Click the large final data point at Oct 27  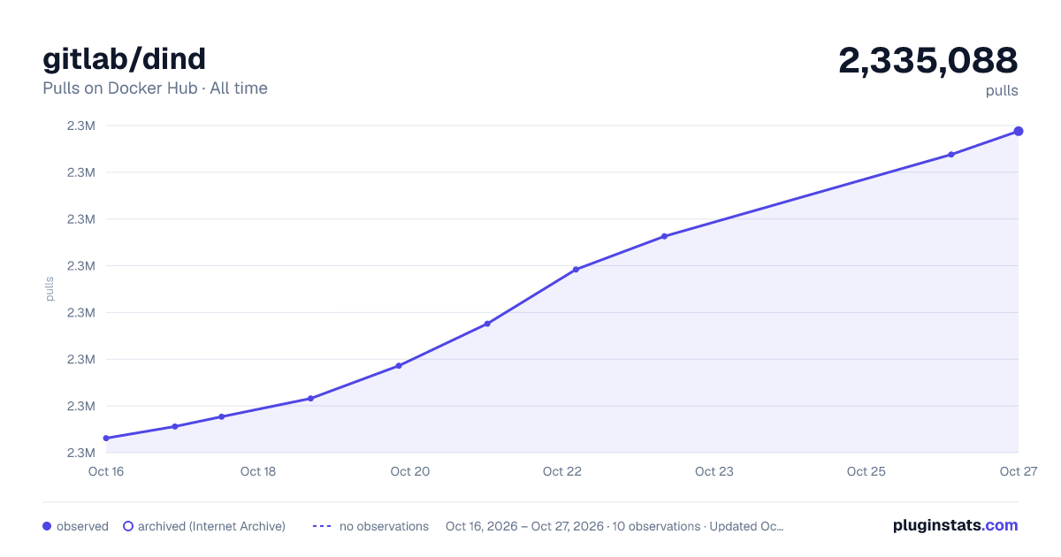(x=1019, y=131)
